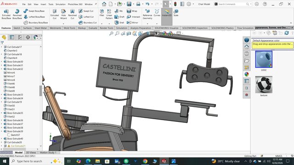Click the Save icon in title bar

click(x=129, y=4)
